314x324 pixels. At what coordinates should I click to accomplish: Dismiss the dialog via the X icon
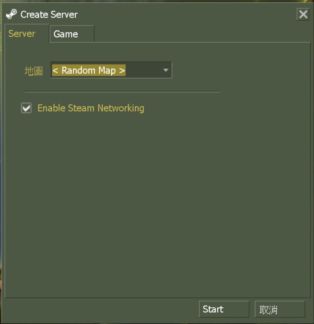tap(303, 14)
